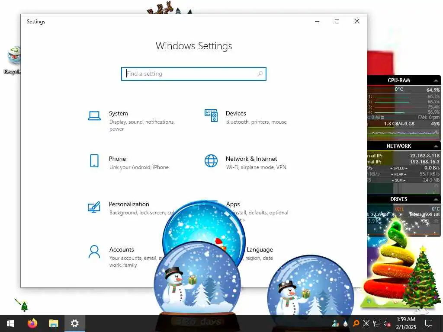443x332 pixels.
Task: Open the Network & Internet globe icon
Action: (x=211, y=161)
